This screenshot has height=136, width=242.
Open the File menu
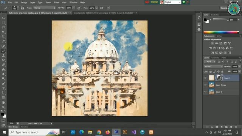click(x=10, y=3)
